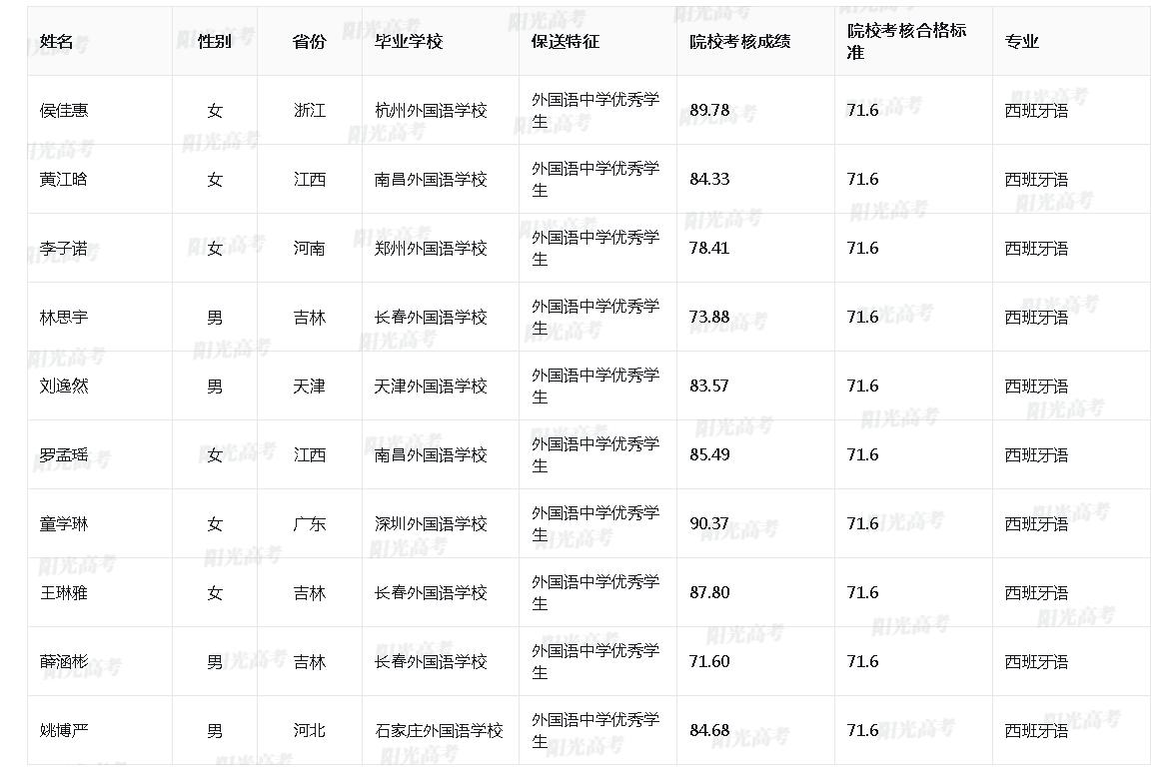Select the name 李子诺
Image resolution: width=1162 pixels, height=780 pixels.
pos(64,248)
